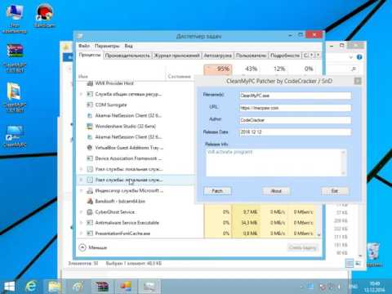Switch to WinRAR on the taskbar
The height and width of the screenshot is (294, 392).
[102, 287]
